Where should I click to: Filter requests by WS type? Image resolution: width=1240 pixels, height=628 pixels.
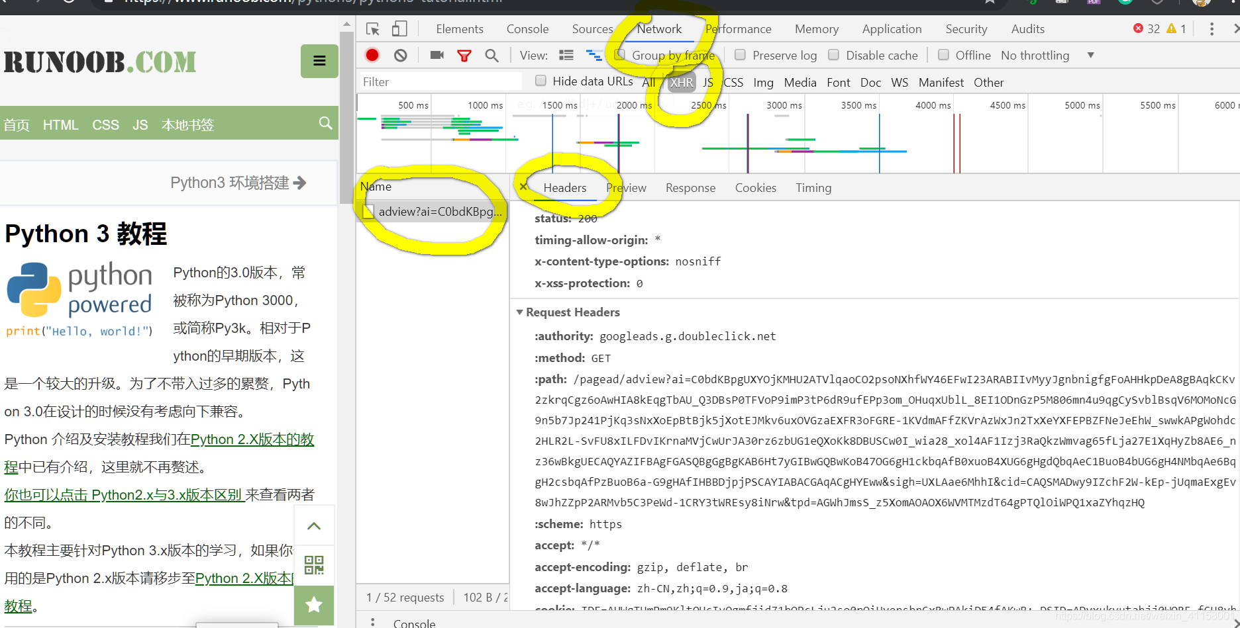coord(900,83)
